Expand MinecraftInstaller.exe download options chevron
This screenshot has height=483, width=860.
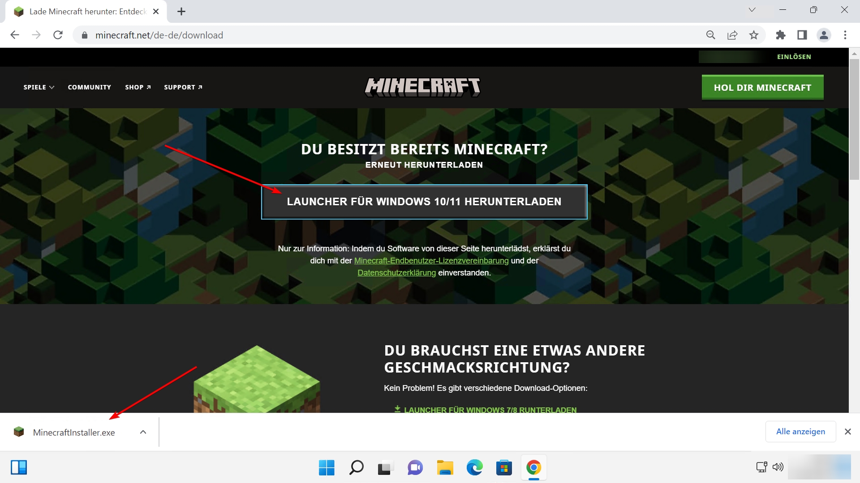(x=143, y=432)
